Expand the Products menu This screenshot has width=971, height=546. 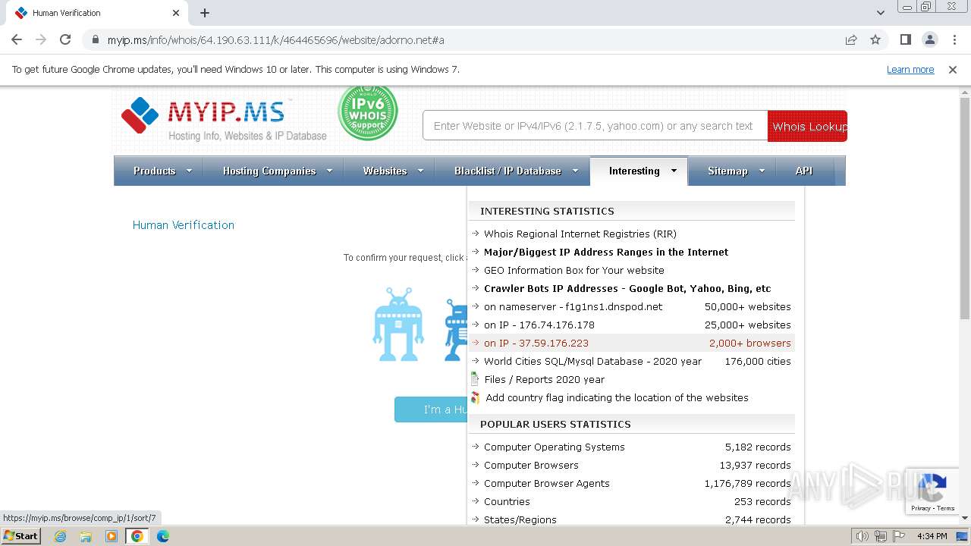(x=162, y=171)
